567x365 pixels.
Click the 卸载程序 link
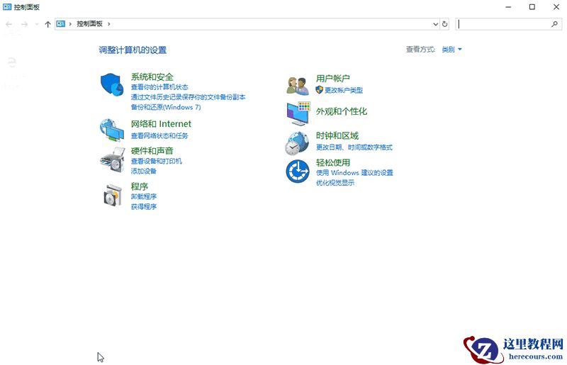click(x=144, y=196)
